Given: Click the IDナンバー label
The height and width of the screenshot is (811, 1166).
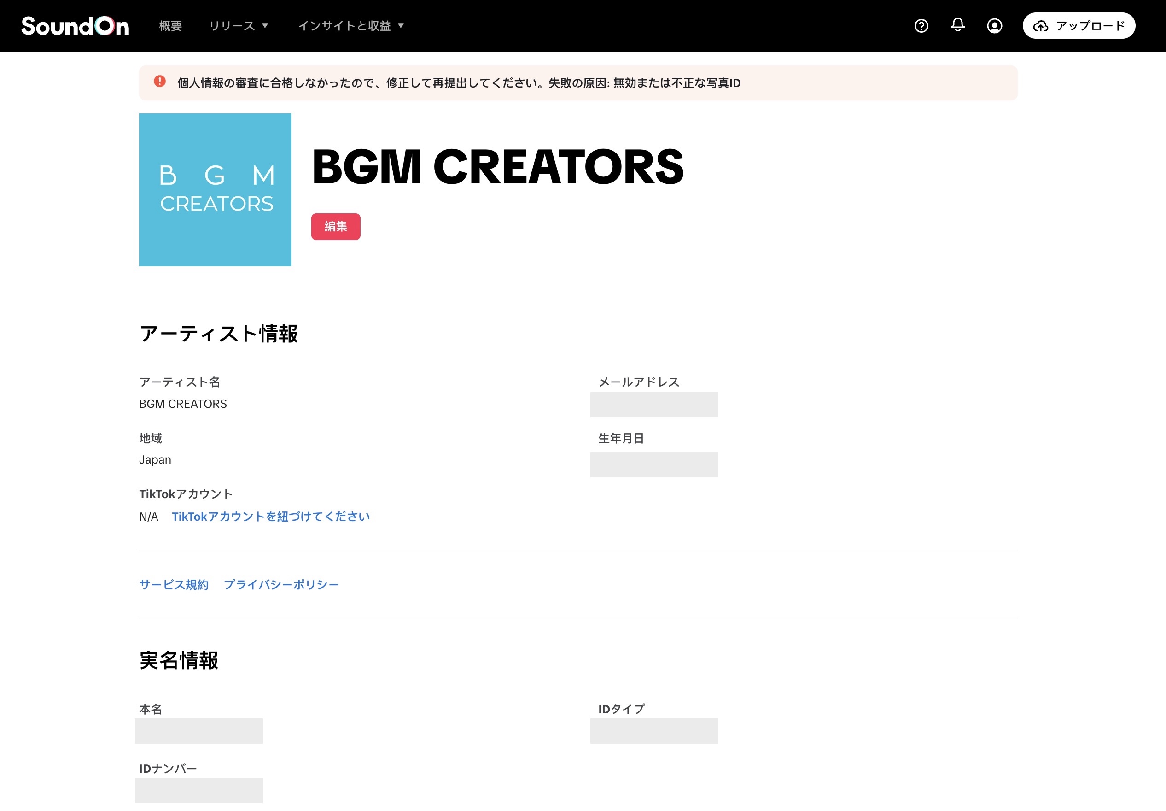Looking at the screenshot, I should point(168,769).
